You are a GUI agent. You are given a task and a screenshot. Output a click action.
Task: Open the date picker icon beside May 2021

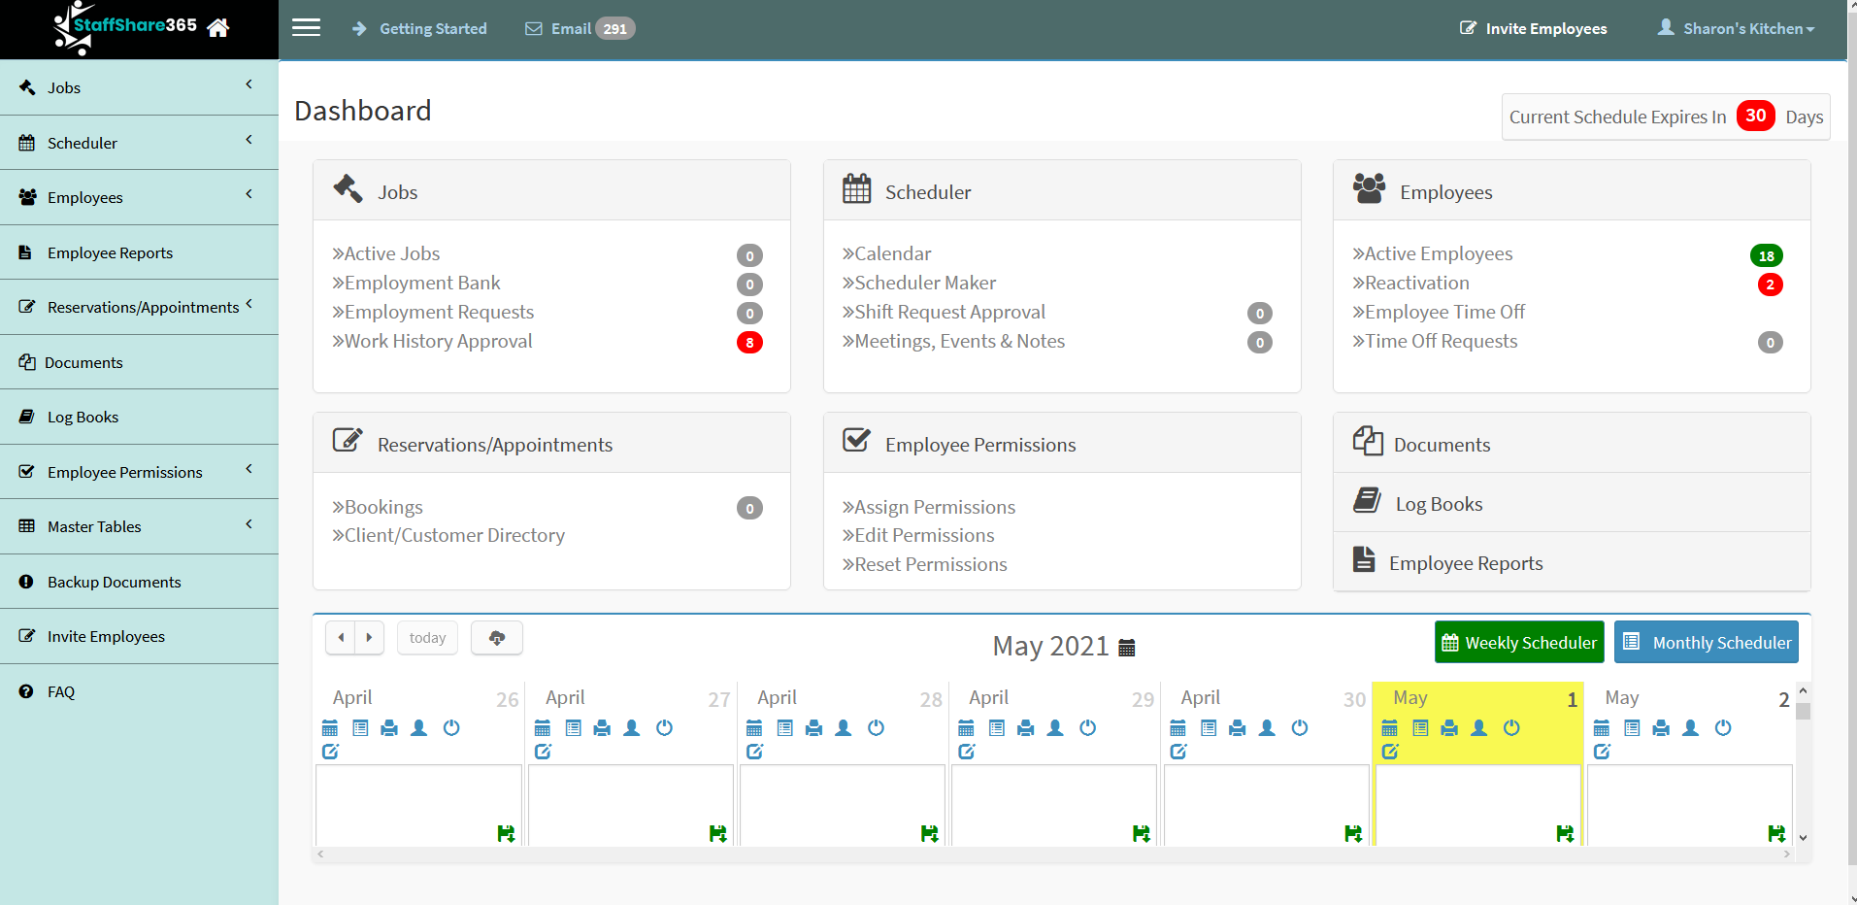pyautogui.click(x=1127, y=648)
